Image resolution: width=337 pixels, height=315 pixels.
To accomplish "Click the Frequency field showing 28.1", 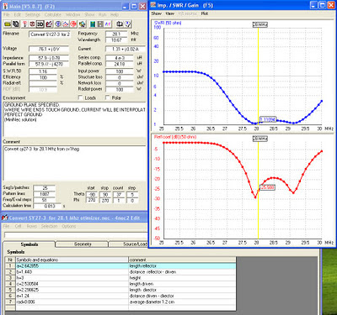I will click(x=116, y=34).
